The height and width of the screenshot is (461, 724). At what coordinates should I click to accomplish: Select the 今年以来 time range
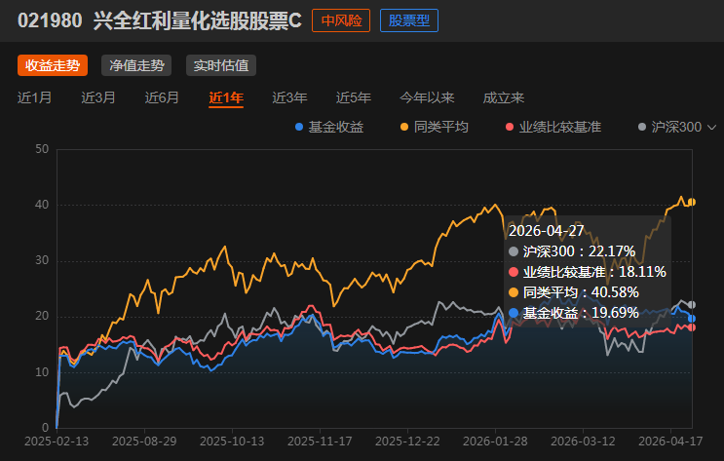pyautogui.click(x=427, y=97)
